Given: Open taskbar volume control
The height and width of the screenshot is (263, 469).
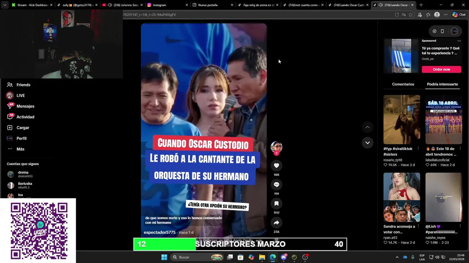Looking at the screenshot, I should [x=437, y=257].
